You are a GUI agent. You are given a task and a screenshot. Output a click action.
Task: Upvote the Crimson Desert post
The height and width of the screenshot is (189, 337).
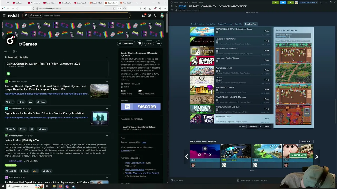click(x=7, y=102)
